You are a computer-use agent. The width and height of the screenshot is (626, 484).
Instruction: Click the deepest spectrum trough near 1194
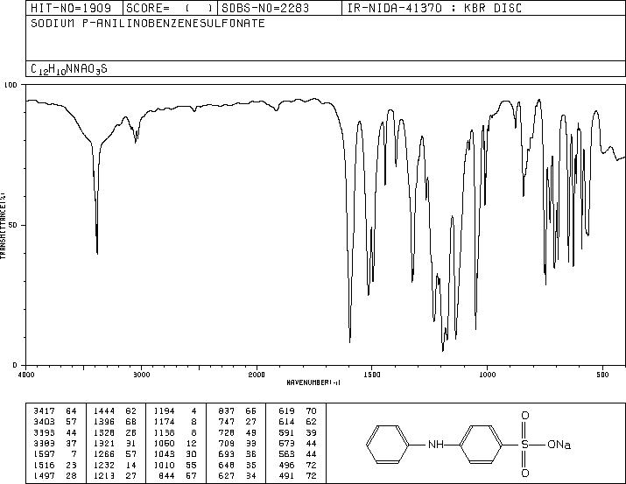pos(443,349)
